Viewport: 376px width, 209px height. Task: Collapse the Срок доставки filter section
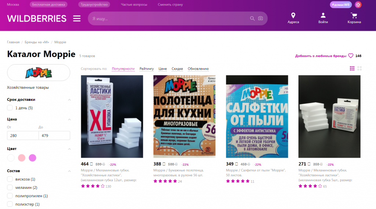pyautogui.click(x=69, y=100)
